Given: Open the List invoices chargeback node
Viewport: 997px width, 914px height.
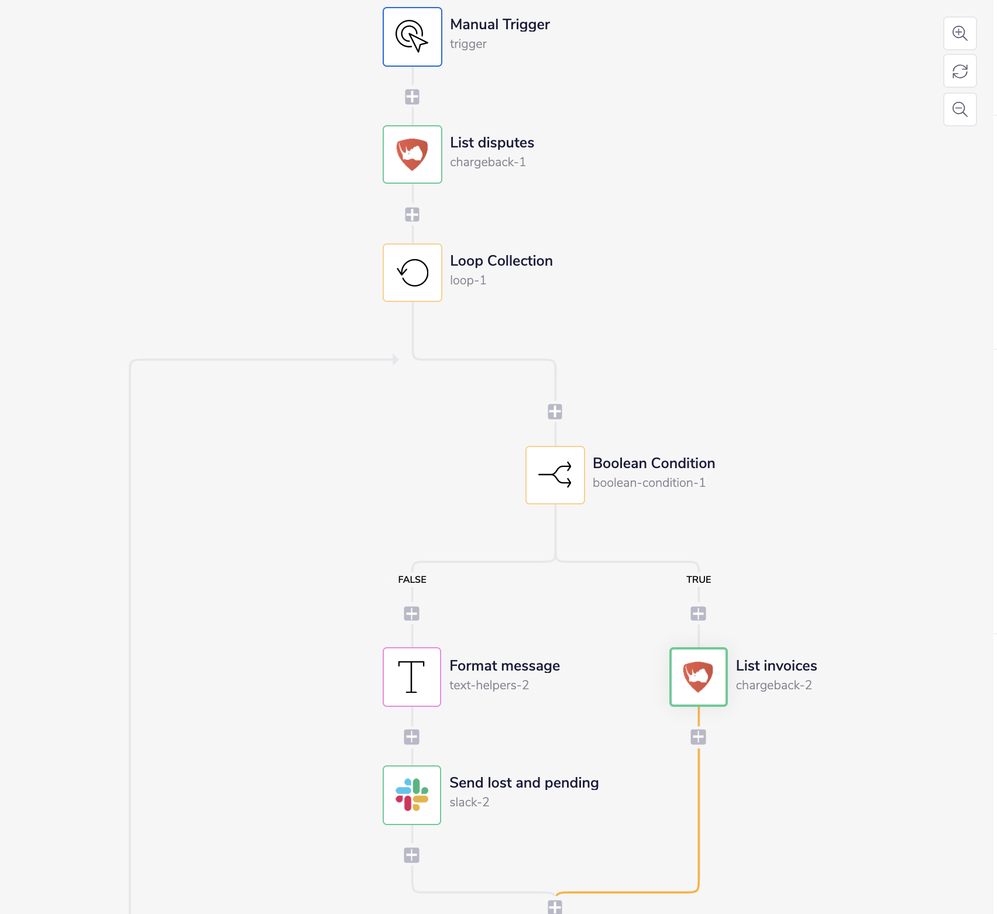Looking at the screenshot, I should click(697, 677).
